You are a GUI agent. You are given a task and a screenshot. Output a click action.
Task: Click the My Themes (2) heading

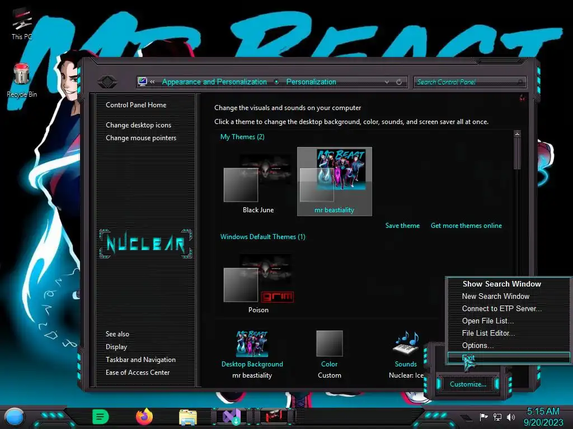(242, 137)
